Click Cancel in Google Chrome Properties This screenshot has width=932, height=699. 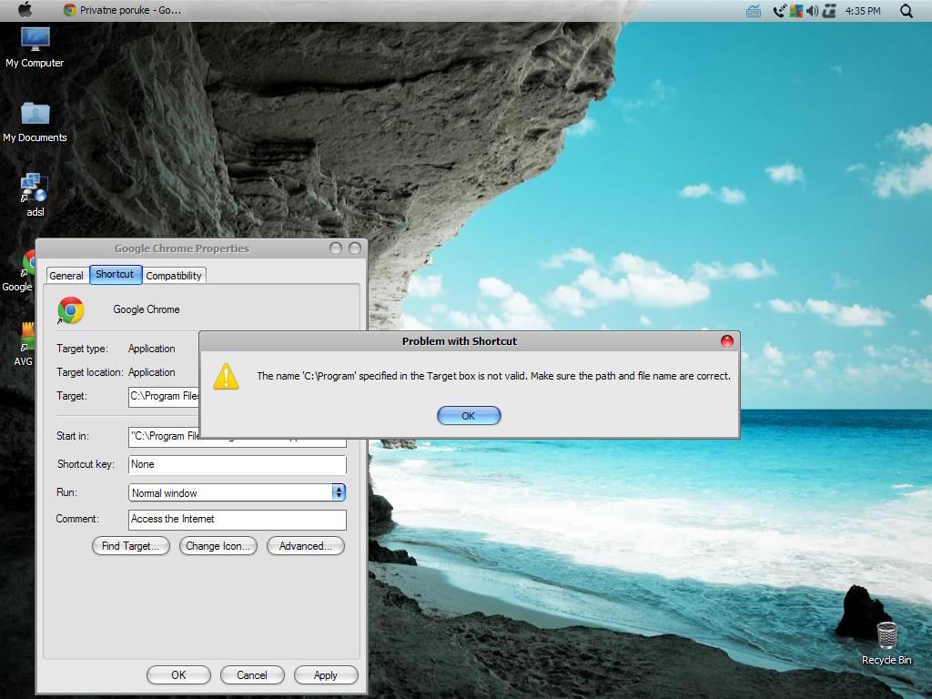[x=252, y=674]
